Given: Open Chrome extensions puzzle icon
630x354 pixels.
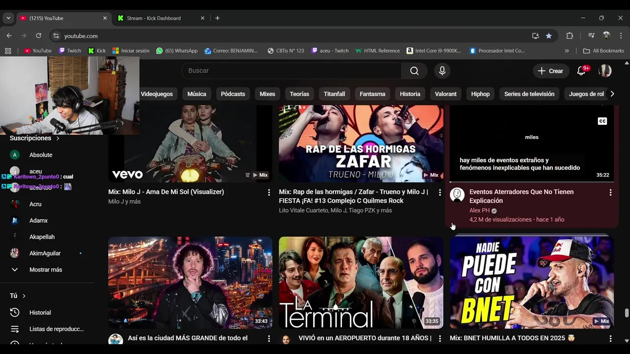Looking at the screenshot, I should (x=569, y=36).
